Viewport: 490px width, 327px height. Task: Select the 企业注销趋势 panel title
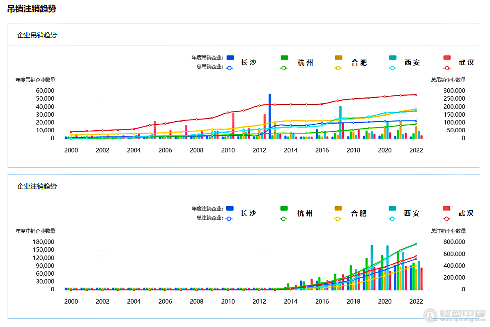coord(37,186)
